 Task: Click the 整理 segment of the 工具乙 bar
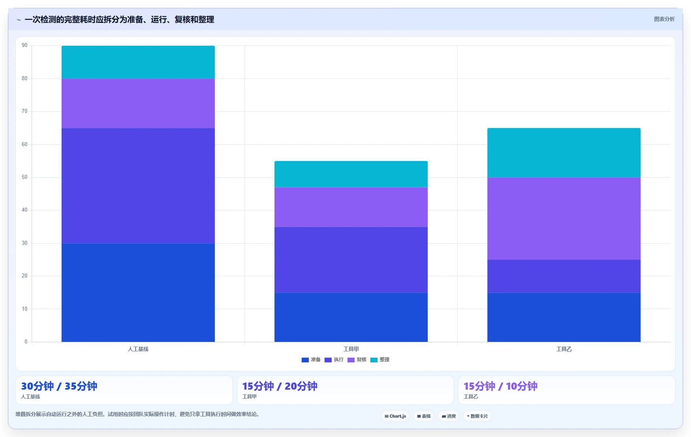pyautogui.click(x=564, y=153)
